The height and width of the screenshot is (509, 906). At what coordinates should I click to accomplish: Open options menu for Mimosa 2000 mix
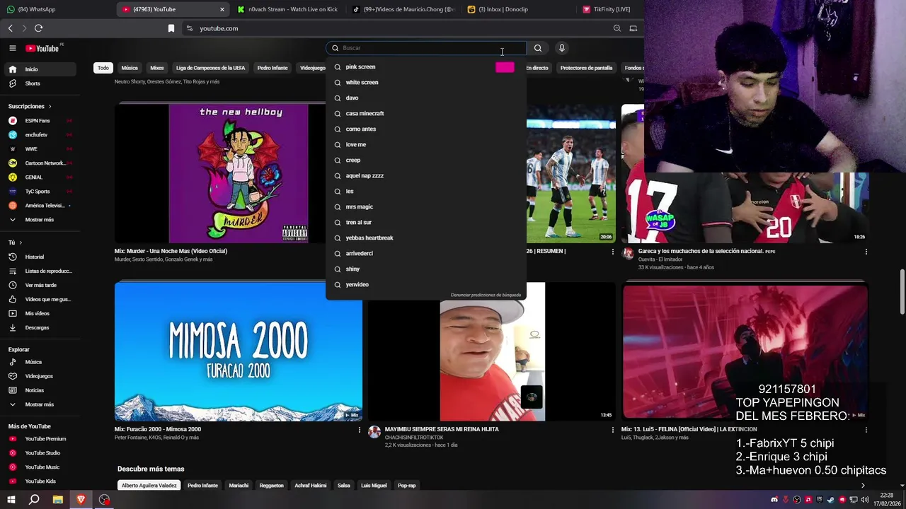point(359,430)
